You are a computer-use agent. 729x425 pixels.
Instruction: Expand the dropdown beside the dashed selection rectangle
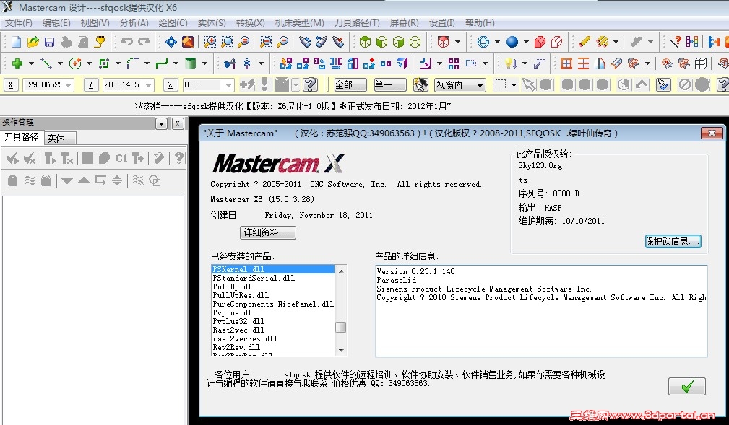tap(514, 85)
